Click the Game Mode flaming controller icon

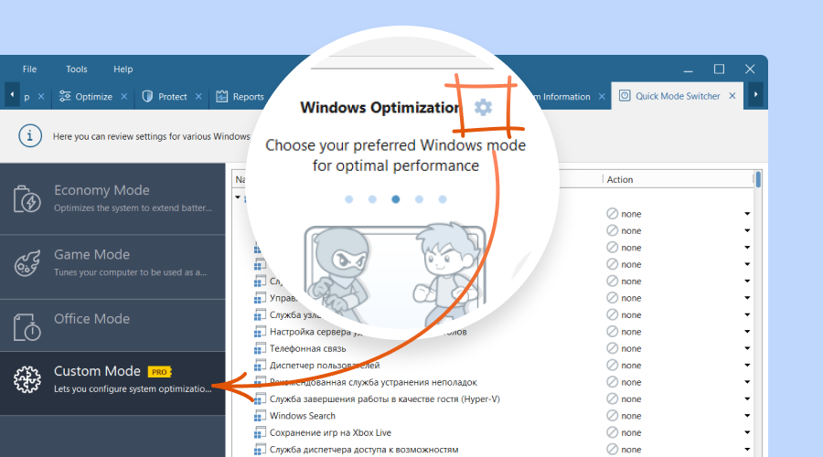click(27, 263)
